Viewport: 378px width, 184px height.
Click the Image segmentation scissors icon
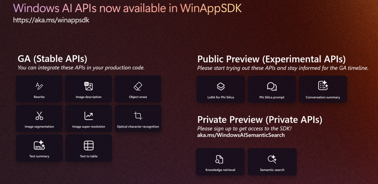tap(39, 116)
